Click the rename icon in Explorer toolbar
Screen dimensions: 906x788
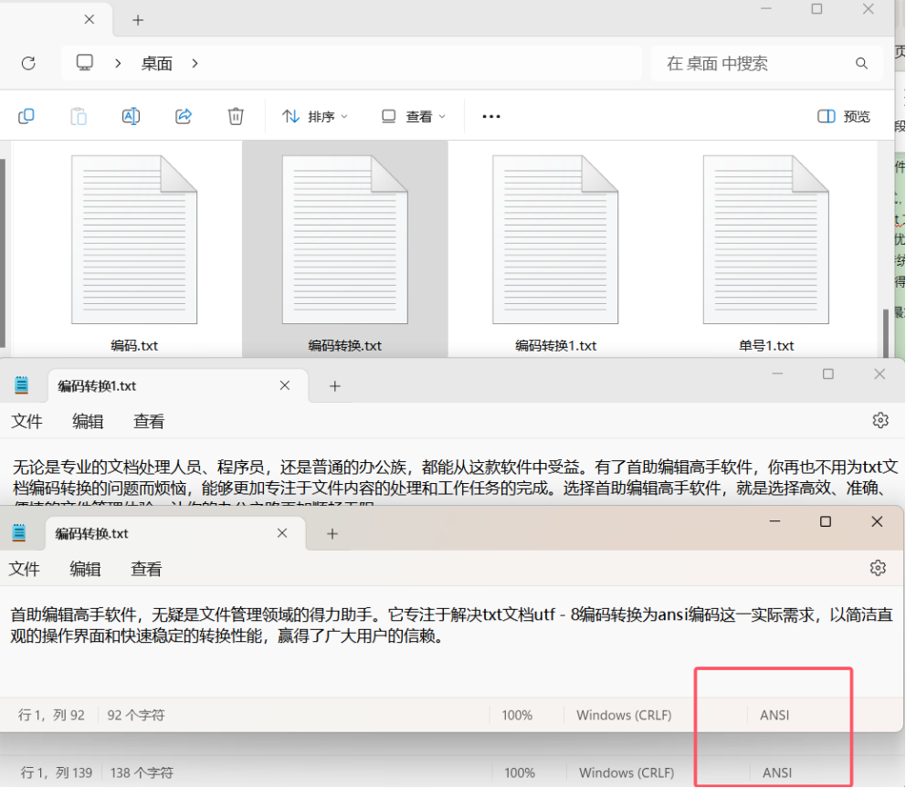click(x=131, y=116)
